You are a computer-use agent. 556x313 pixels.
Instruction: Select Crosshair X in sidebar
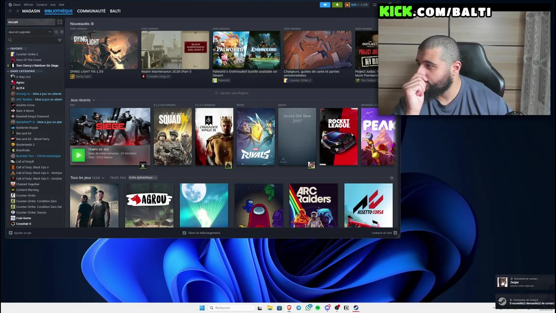coord(23,224)
